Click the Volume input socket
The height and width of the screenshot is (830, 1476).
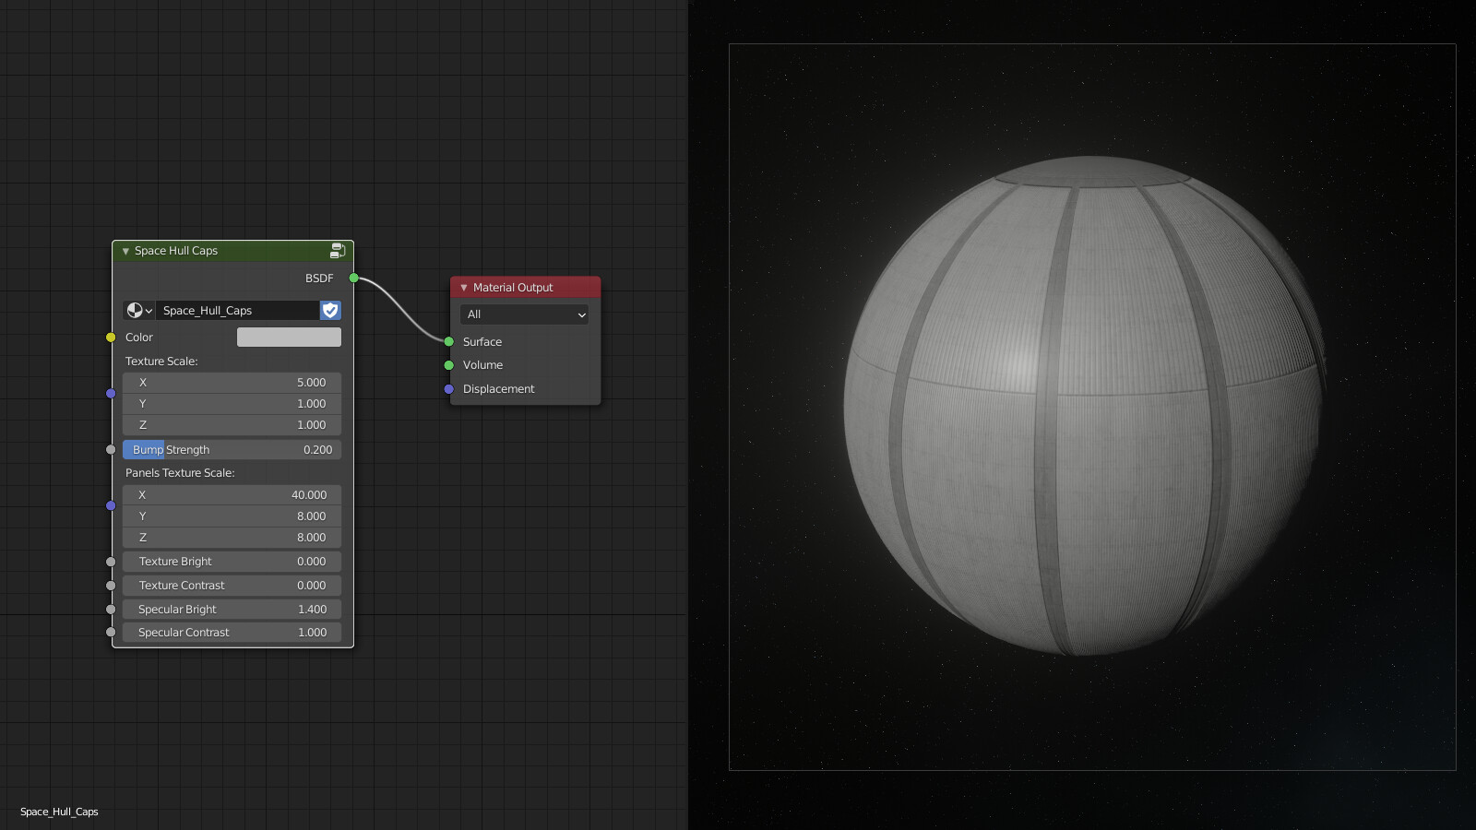click(449, 364)
